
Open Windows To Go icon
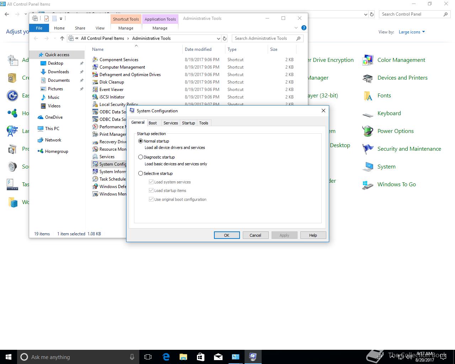368,184
